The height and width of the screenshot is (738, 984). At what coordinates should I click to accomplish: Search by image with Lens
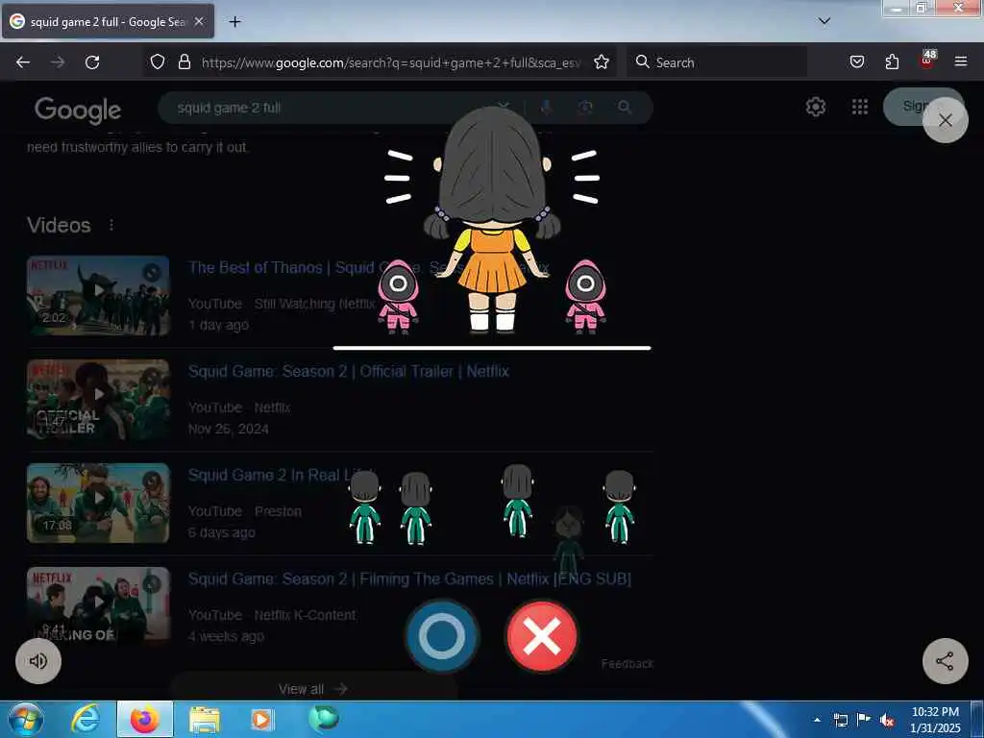585,108
